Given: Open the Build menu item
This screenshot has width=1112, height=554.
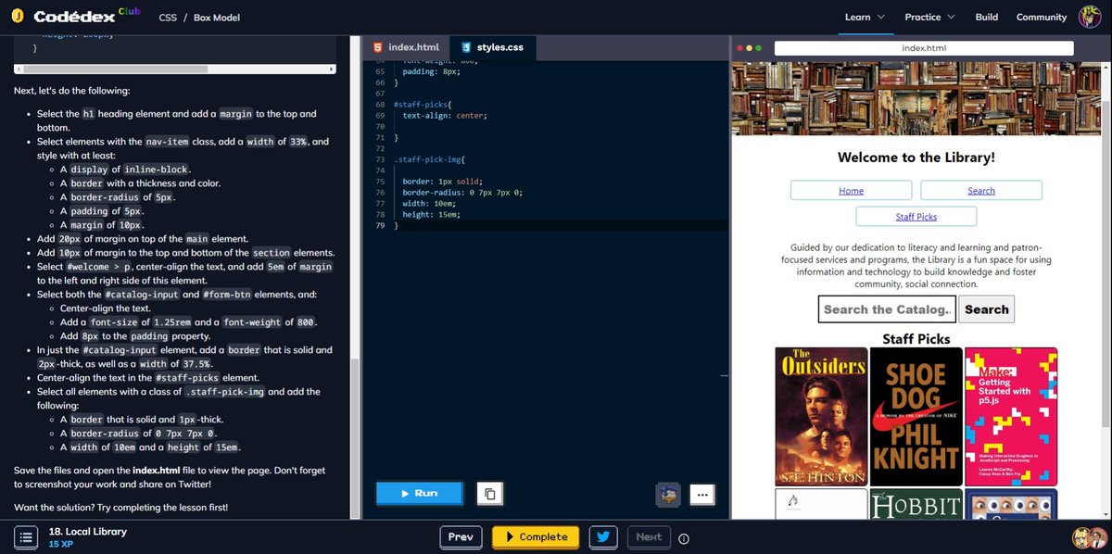Looking at the screenshot, I should [986, 17].
